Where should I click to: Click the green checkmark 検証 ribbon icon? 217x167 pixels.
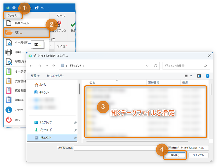pos(73,25)
